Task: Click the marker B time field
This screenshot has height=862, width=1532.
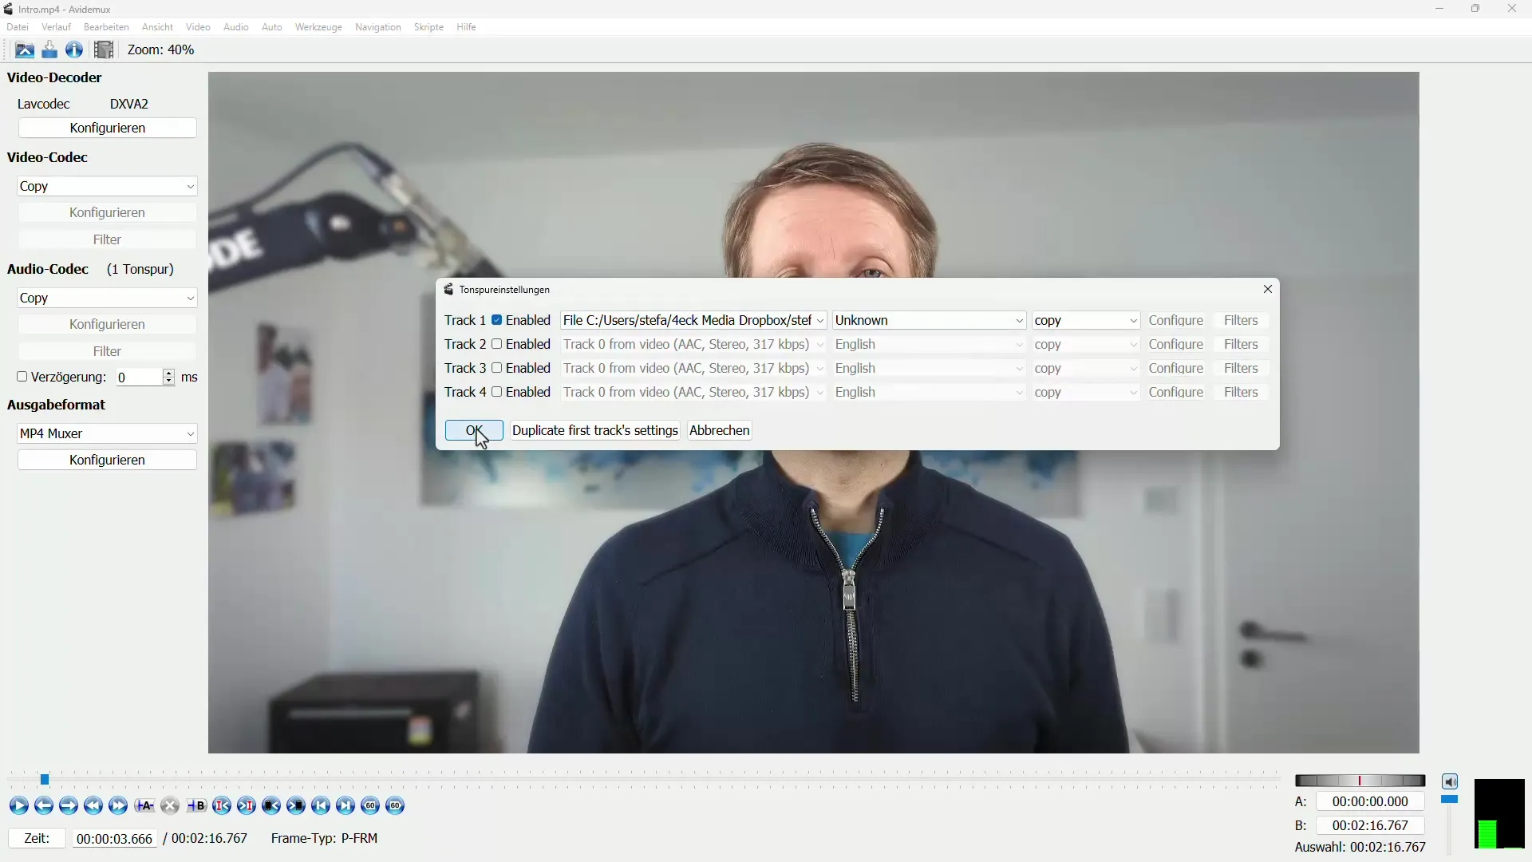Action: tap(1370, 825)
